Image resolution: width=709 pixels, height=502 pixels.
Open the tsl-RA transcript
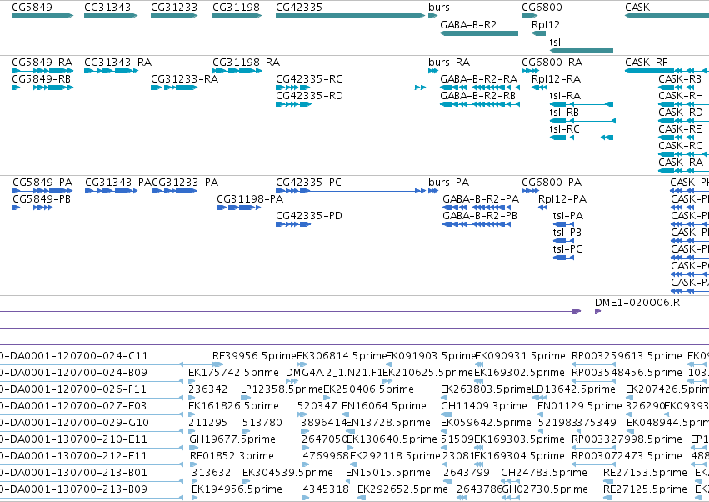565,96
